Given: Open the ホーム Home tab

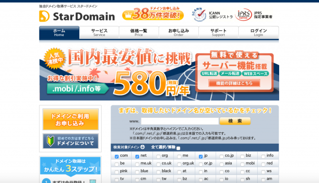Looking at the screenshot, I should click(x=59, y=32).
